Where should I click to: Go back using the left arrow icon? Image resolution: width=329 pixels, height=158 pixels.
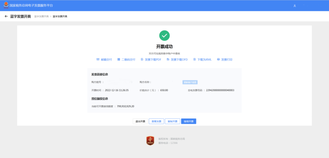point(6,16)
